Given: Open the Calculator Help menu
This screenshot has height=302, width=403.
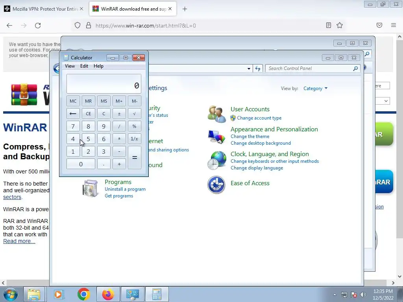Looking at the screenshot, I should click(x=98, y=66).
